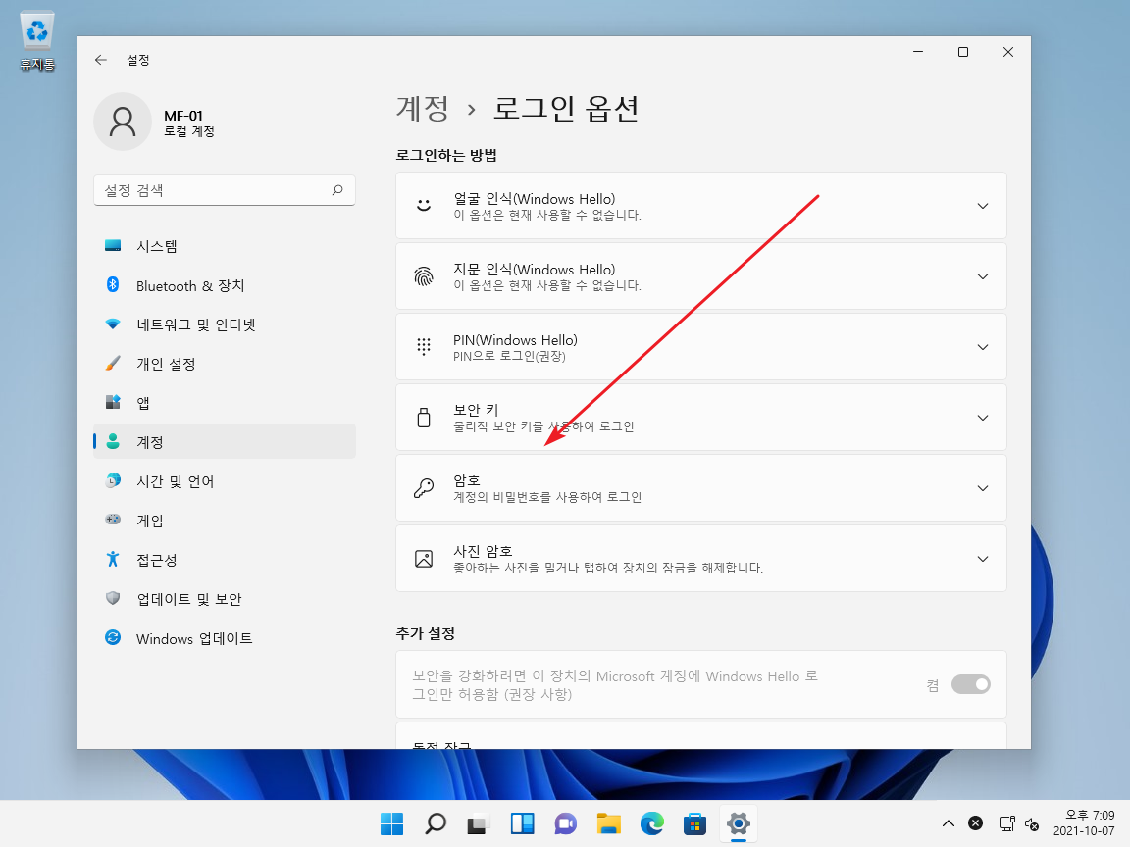
Task: Click the Bluetooth icon in sidebar
Action: click(x=113, y=284)
